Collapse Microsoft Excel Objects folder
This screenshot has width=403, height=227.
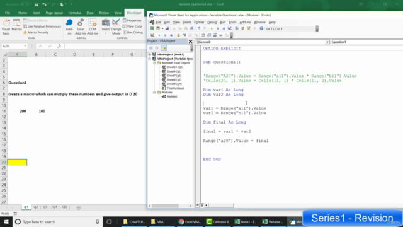154,63
